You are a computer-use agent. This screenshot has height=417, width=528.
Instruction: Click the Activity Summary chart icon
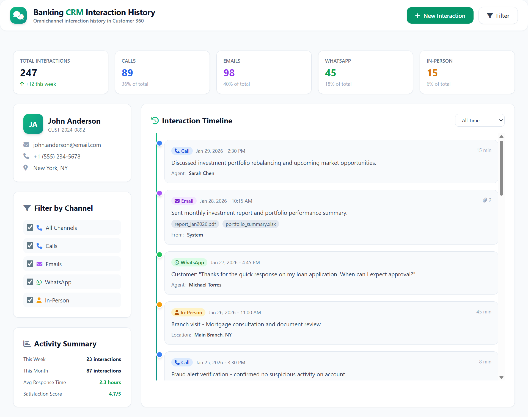click(27, 343)
